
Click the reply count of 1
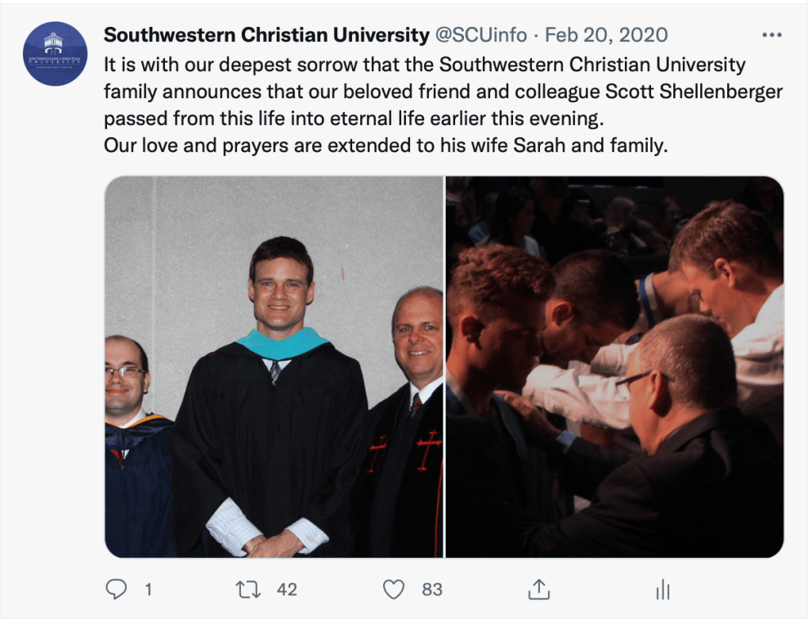[147, 589]
